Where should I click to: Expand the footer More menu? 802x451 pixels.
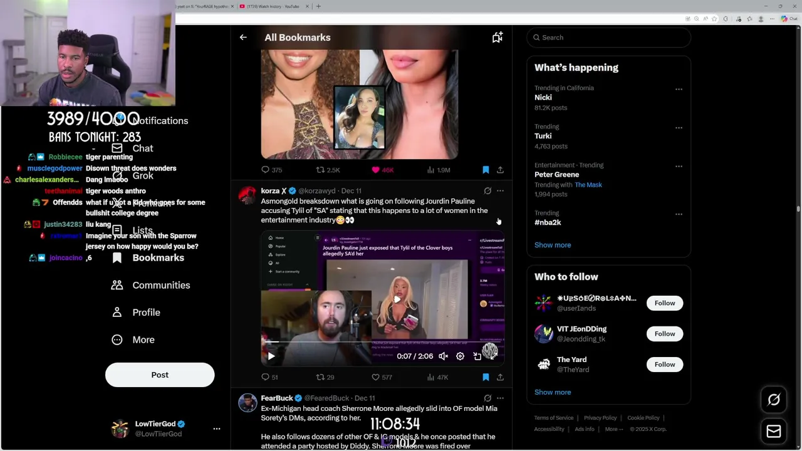(614, 429)
